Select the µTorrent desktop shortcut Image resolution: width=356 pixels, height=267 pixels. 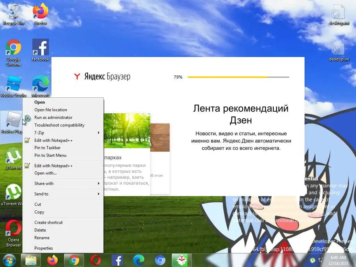point(14,159)
